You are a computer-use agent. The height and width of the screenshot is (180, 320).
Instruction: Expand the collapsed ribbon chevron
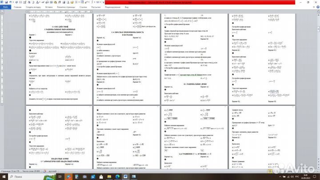pos(314,7)
